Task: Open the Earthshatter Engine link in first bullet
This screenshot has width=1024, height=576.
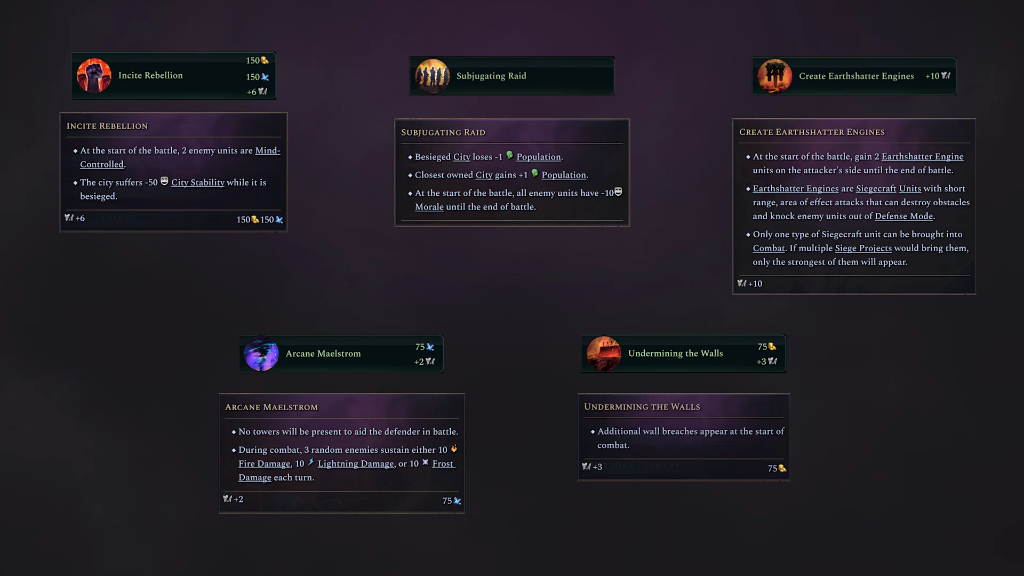Action: click(922, 156)
